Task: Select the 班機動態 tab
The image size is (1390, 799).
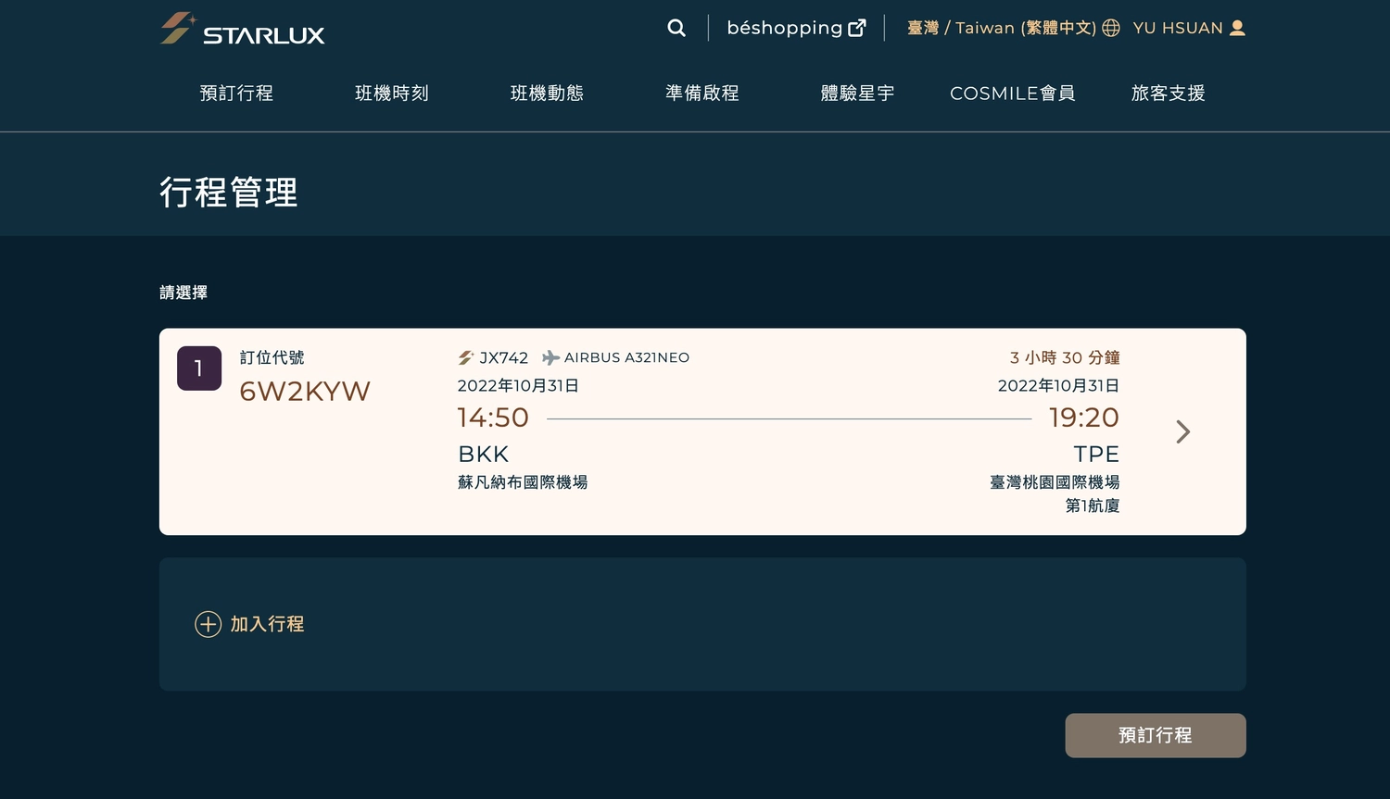Action: (x=547, y=94)
